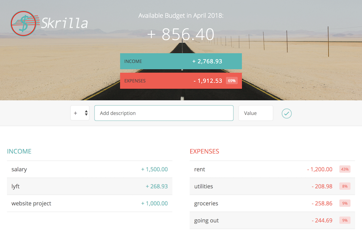
Task: Click the + 268.93 lyft amount
Action: [157, 186]
